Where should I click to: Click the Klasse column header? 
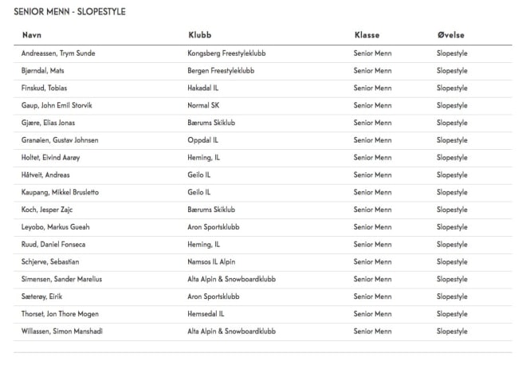(367, 35)
